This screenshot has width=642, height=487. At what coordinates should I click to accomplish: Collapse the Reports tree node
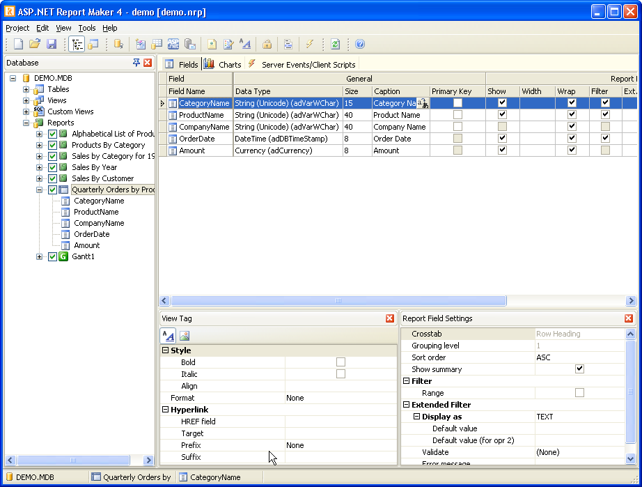click(26, 123)
